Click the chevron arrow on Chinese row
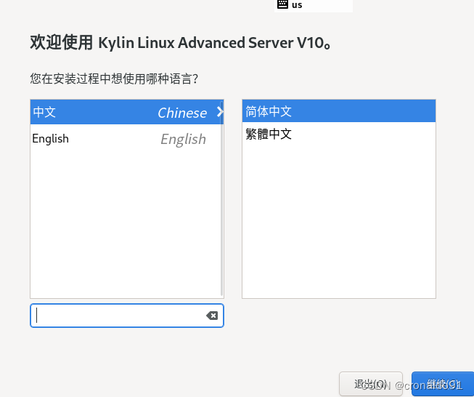The image size is (474, 397). (220, 112)
